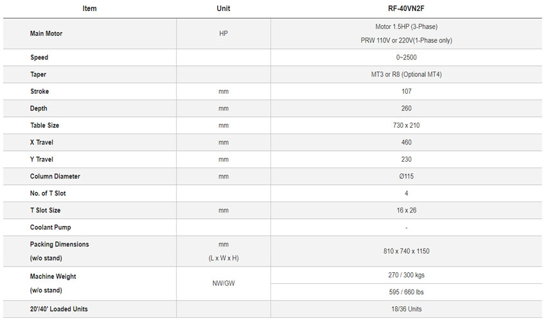Viewport: 546px width, 321px height.
Task: Select the Speed value 0~2500
Action: click(x=406, y=58)
